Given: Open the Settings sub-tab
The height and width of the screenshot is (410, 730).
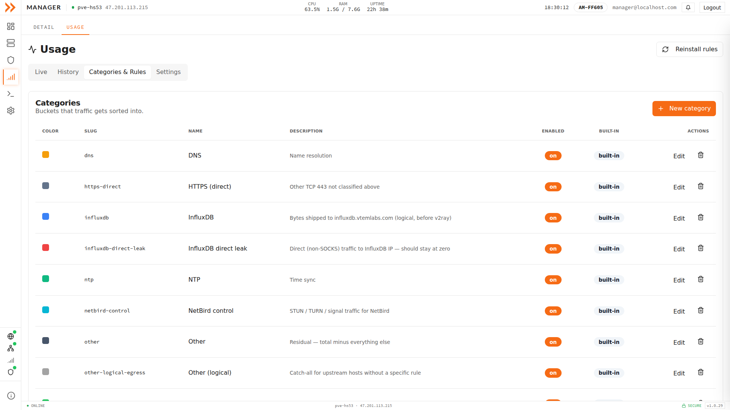Looking at the screenshot, I should [168, 72].
